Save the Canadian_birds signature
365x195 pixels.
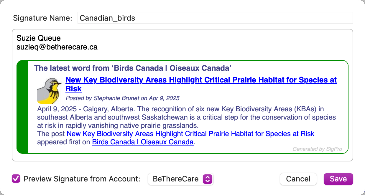(338, 179)
